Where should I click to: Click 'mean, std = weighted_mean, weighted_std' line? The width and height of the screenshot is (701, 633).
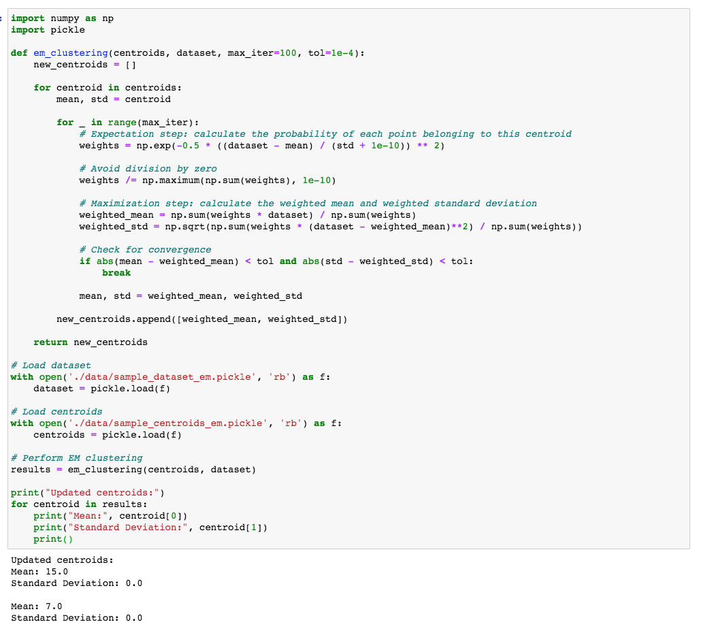(x=191, y=296)
